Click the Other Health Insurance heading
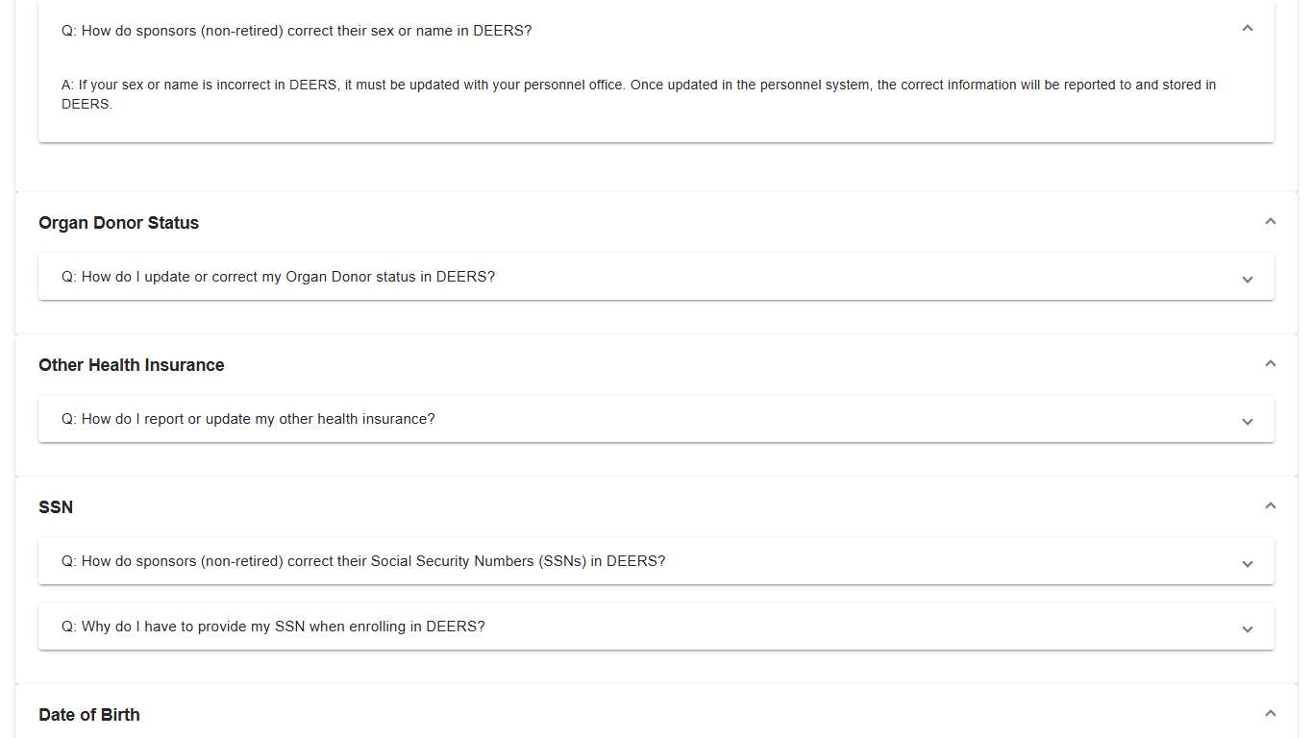Image resolution: width=1313 pixels, height=738 pixels. coord(132,365)
